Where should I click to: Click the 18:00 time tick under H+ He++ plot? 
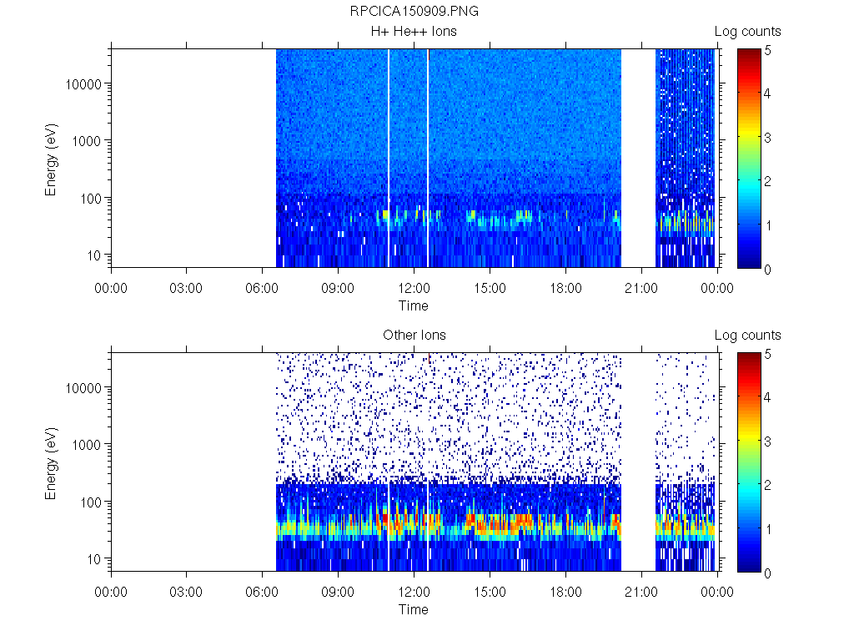pyautogui.click(x=566, y=288)
